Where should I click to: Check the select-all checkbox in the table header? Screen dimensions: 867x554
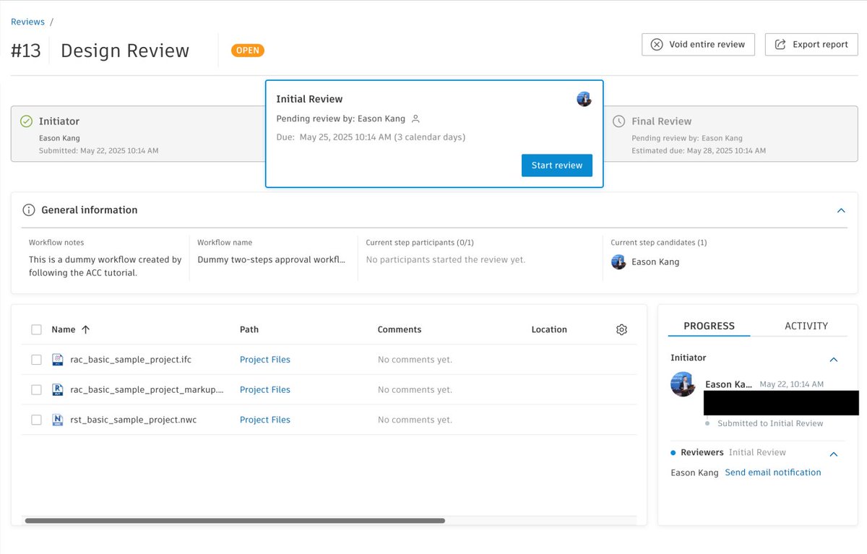(37, 329)
